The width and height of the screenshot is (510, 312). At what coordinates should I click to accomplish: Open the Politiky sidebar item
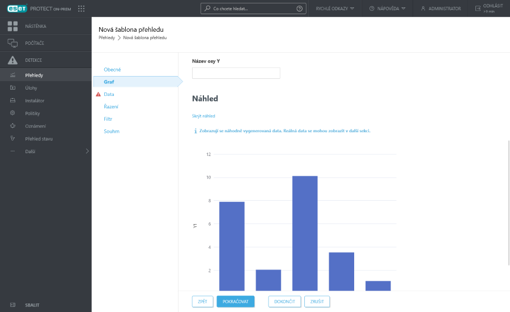[32, 113]
